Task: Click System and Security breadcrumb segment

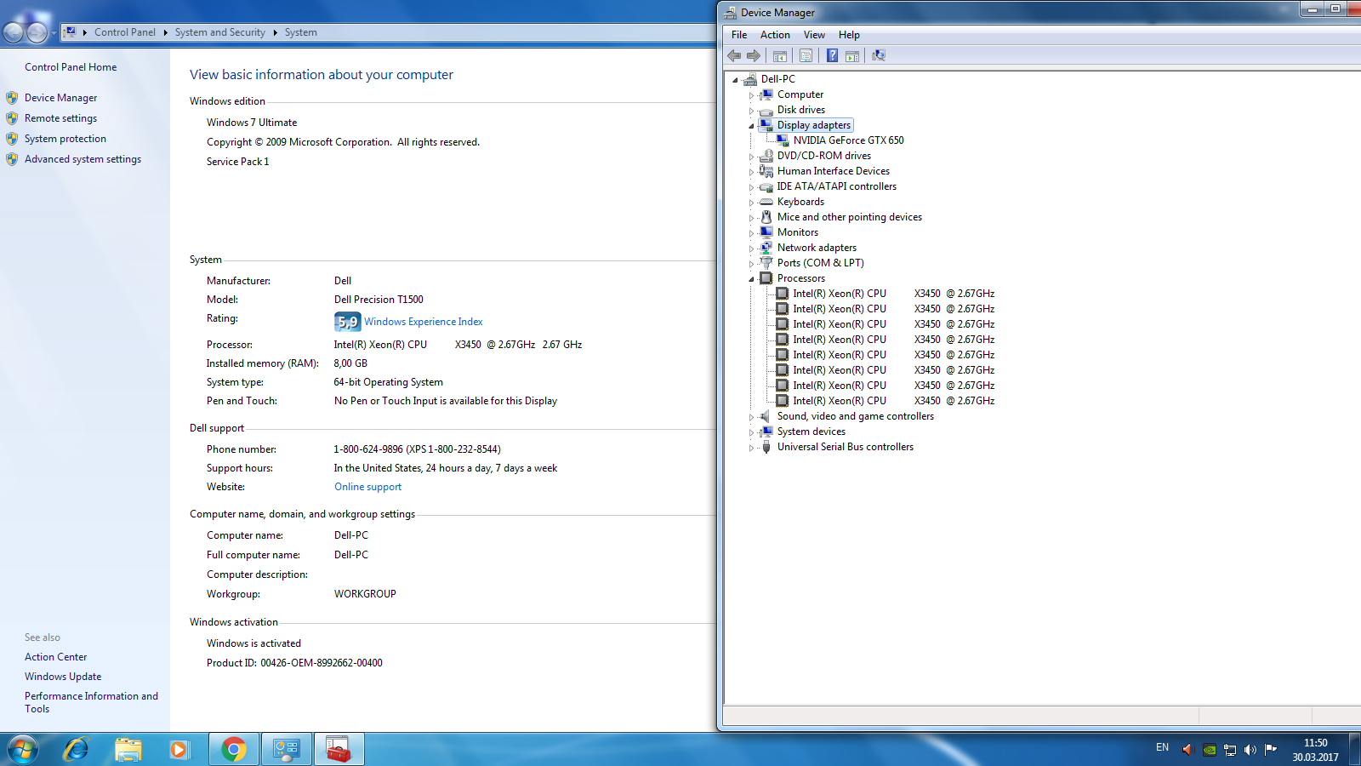Action: [x=220, y=32]
